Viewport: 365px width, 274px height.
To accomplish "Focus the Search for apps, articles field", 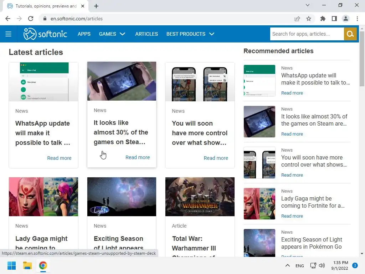I will 307,34.
